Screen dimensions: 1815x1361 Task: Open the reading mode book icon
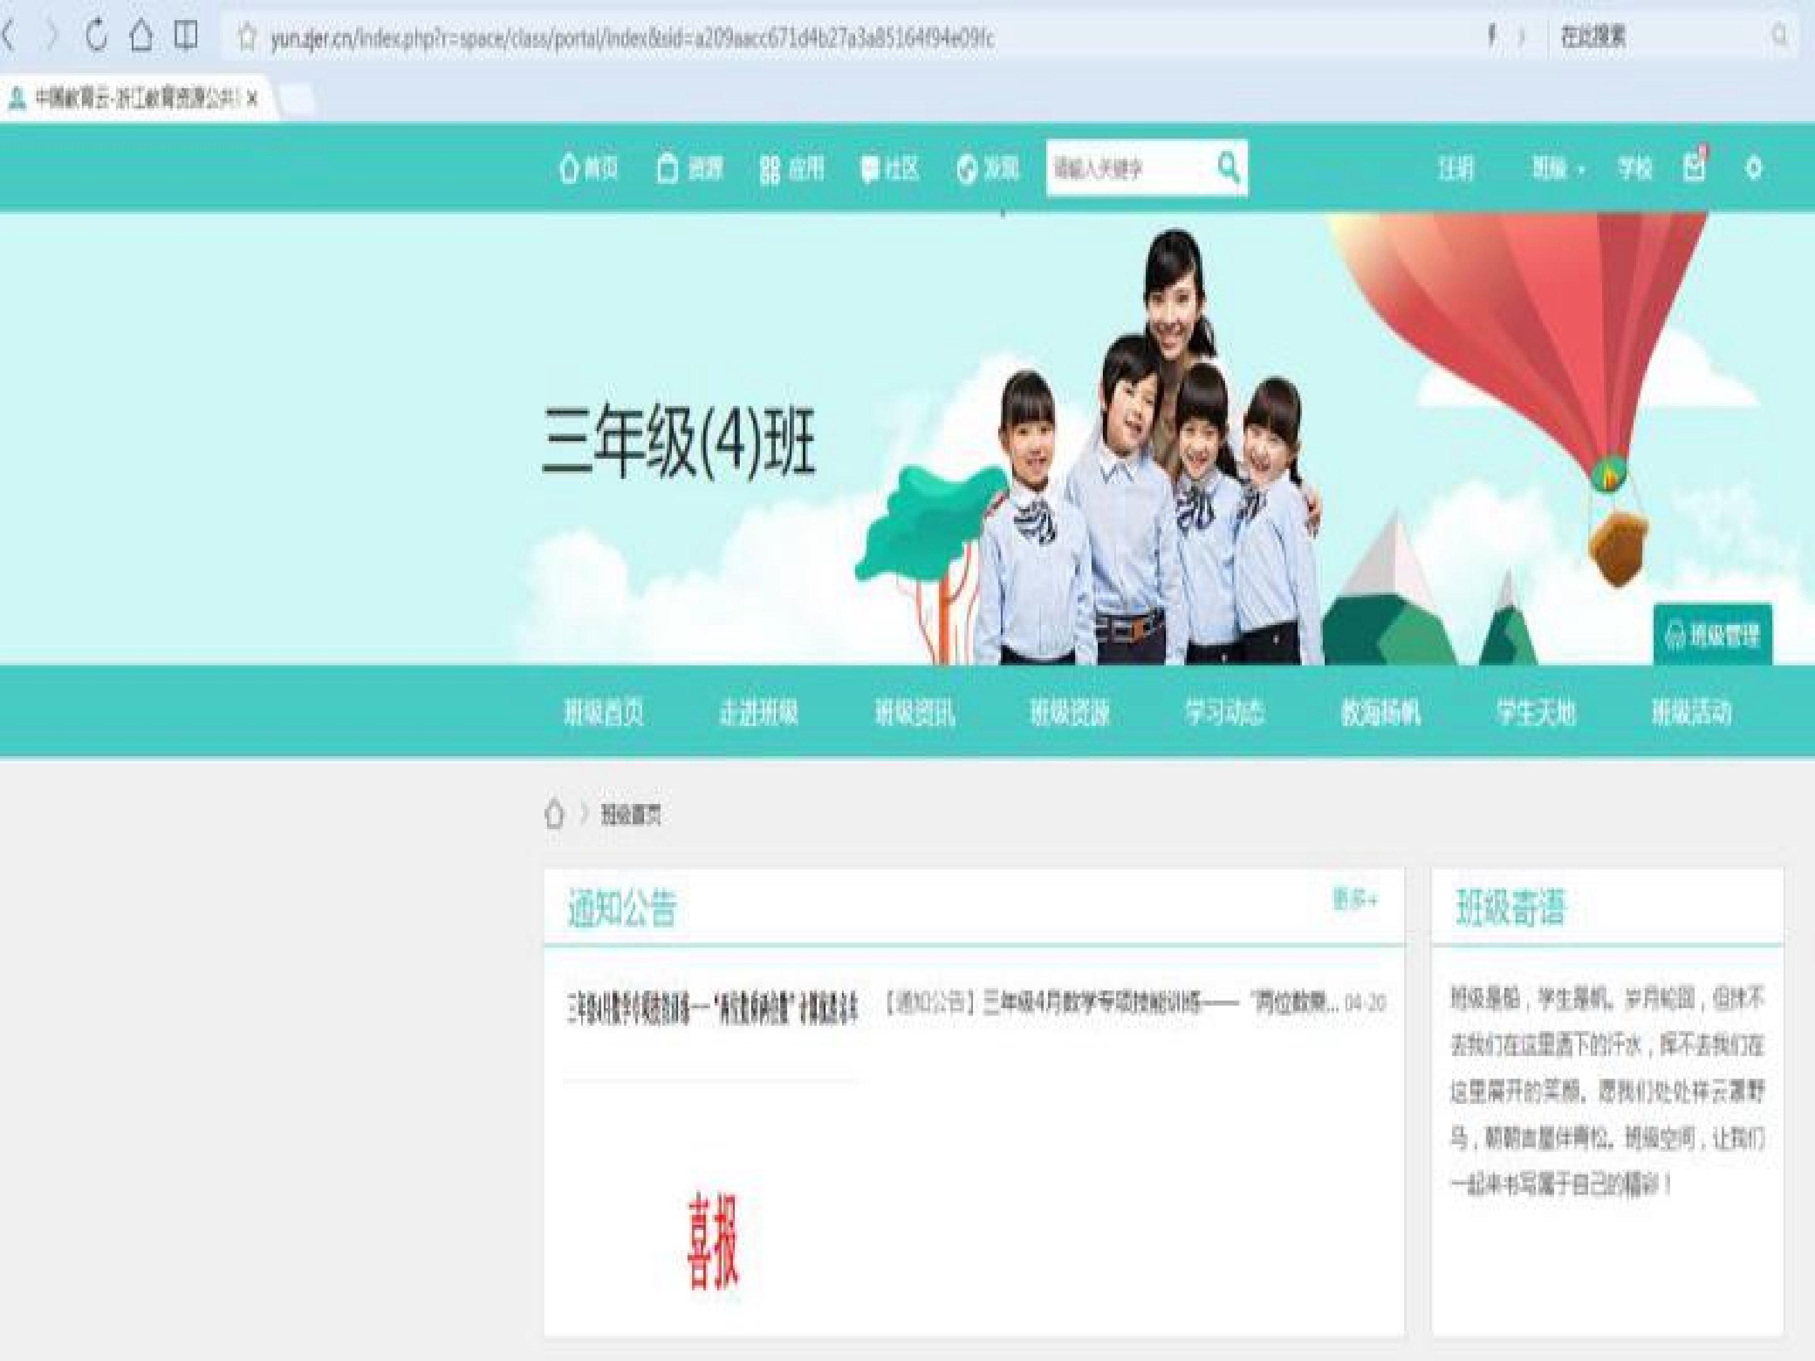(x=187, y=36)
